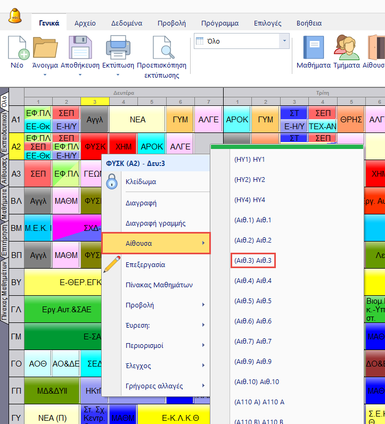Expand the Όλο combo box dropdown
Viewport: 385px width, 424px height.
tap(284, 41)
